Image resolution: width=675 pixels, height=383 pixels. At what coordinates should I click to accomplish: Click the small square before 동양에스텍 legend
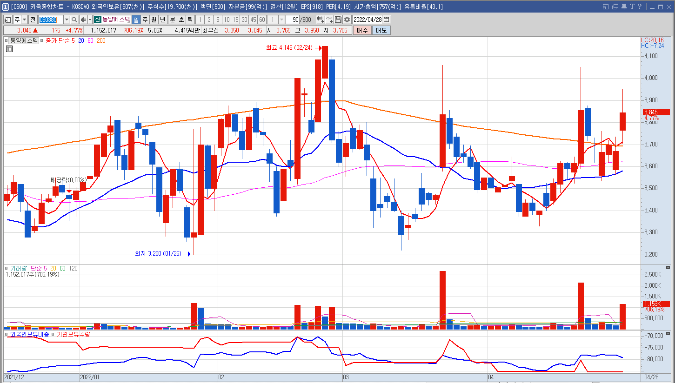(x=7, y=40)
